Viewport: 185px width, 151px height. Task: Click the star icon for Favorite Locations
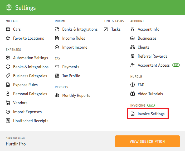tap(8, 38)
